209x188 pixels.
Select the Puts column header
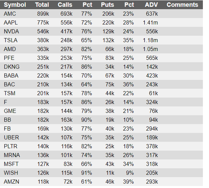(x=107, y=5)
